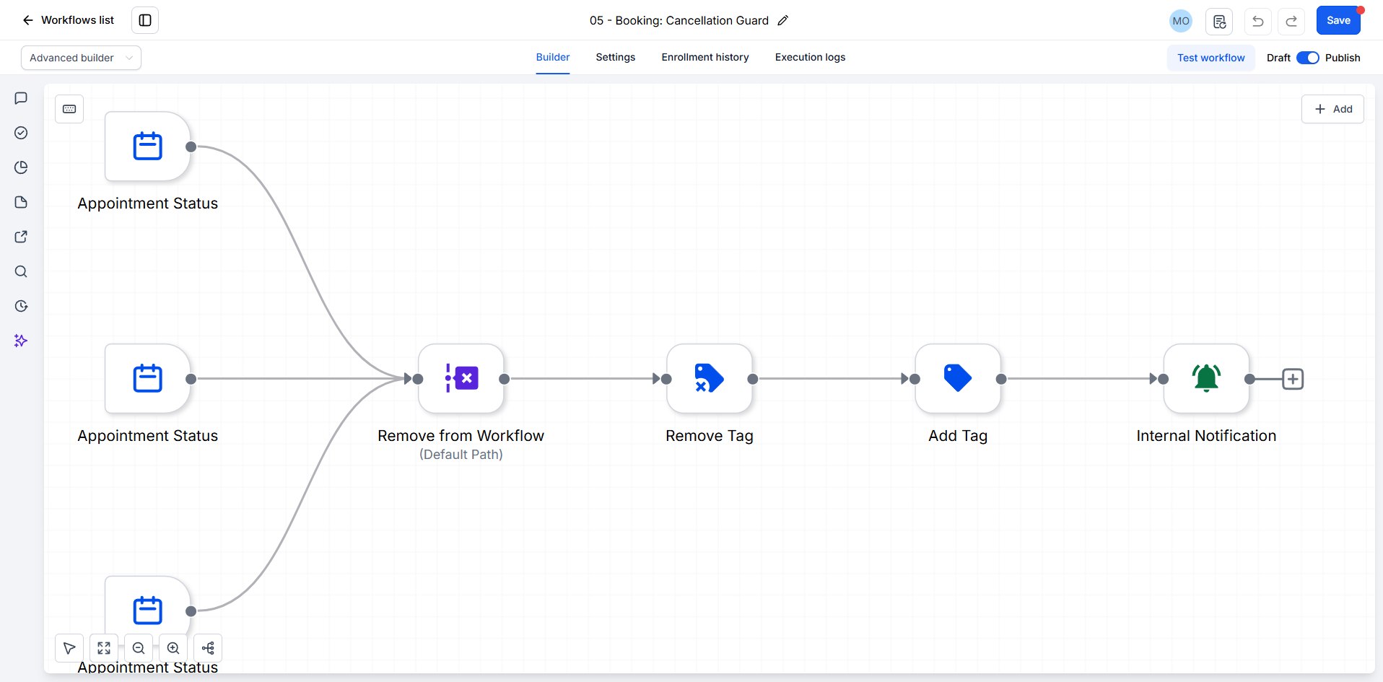1383x682 pixels.
Task: Click the Internal Notification label text
Action: pyautogui.click(x=1206, y=436)
